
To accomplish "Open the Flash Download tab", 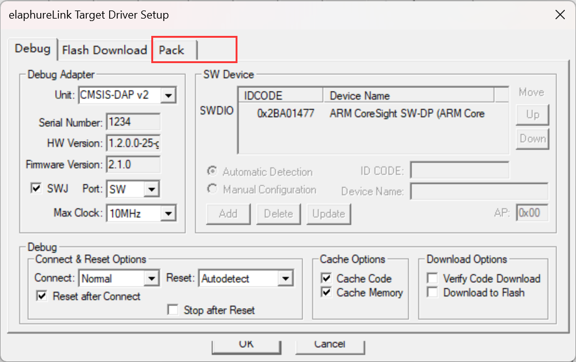I will point(104,50).
